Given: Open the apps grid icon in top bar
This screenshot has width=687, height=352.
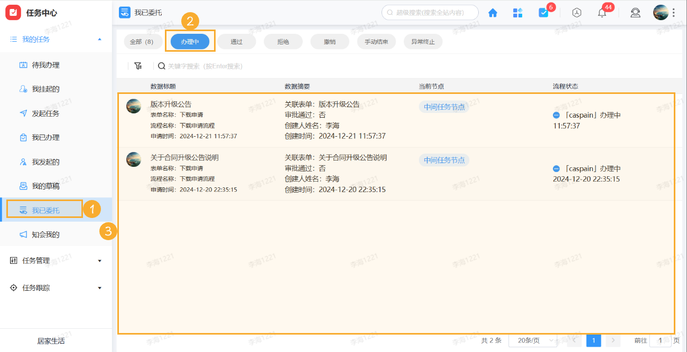Looking at the screenshot, I should pos(517,12).
